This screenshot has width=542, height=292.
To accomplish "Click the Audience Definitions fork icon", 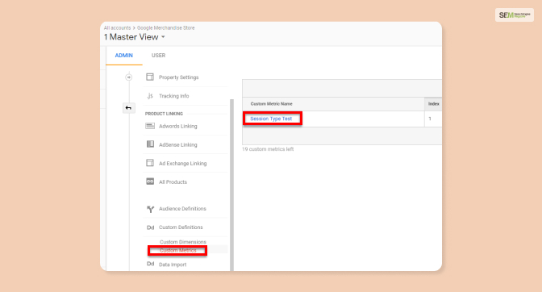I will [x=150, y=209].
